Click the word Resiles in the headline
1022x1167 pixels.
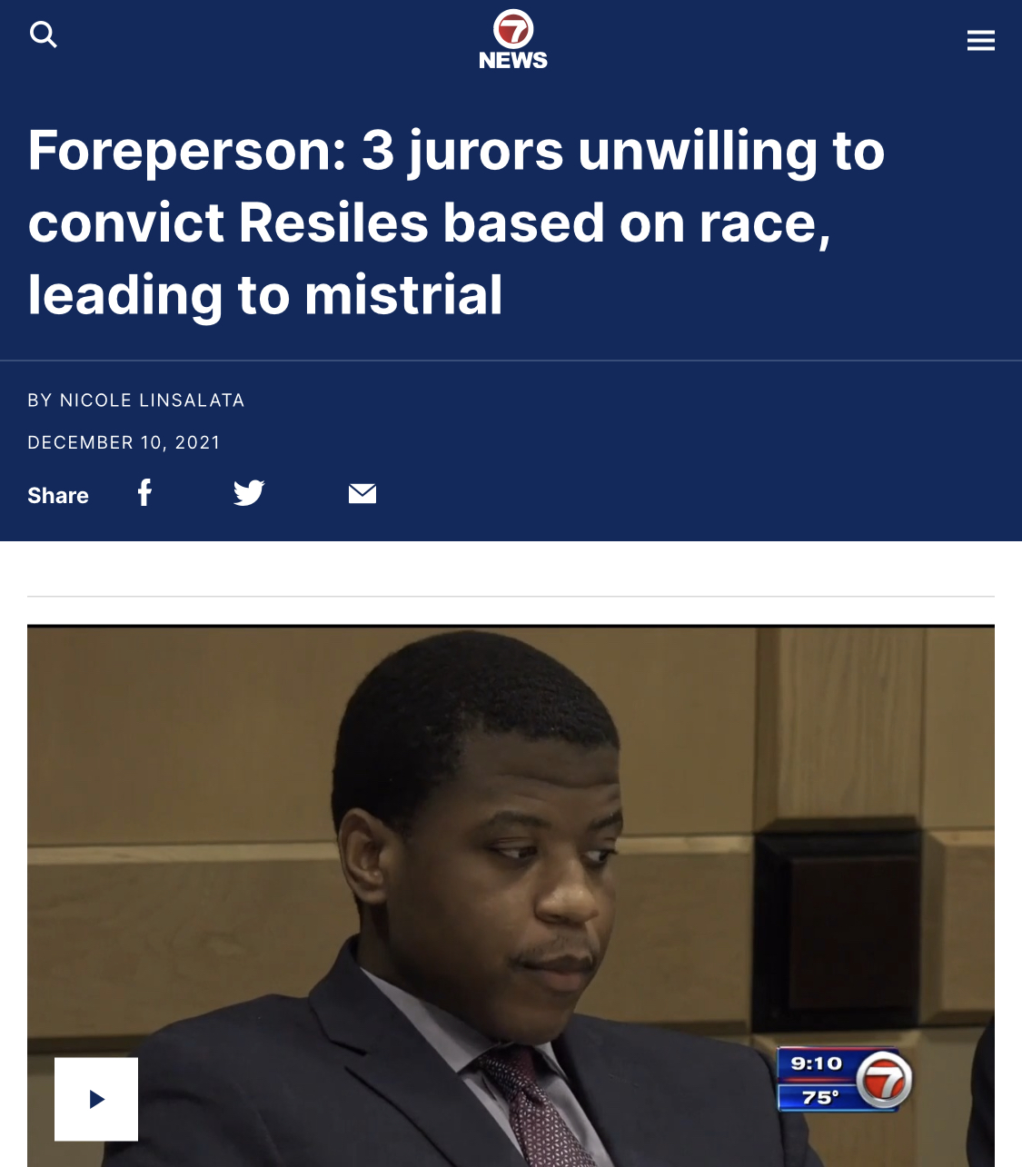(333, 223)
